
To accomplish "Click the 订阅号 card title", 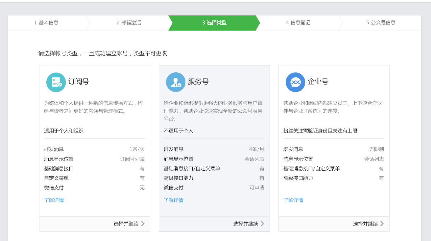I will coord(79,82).
